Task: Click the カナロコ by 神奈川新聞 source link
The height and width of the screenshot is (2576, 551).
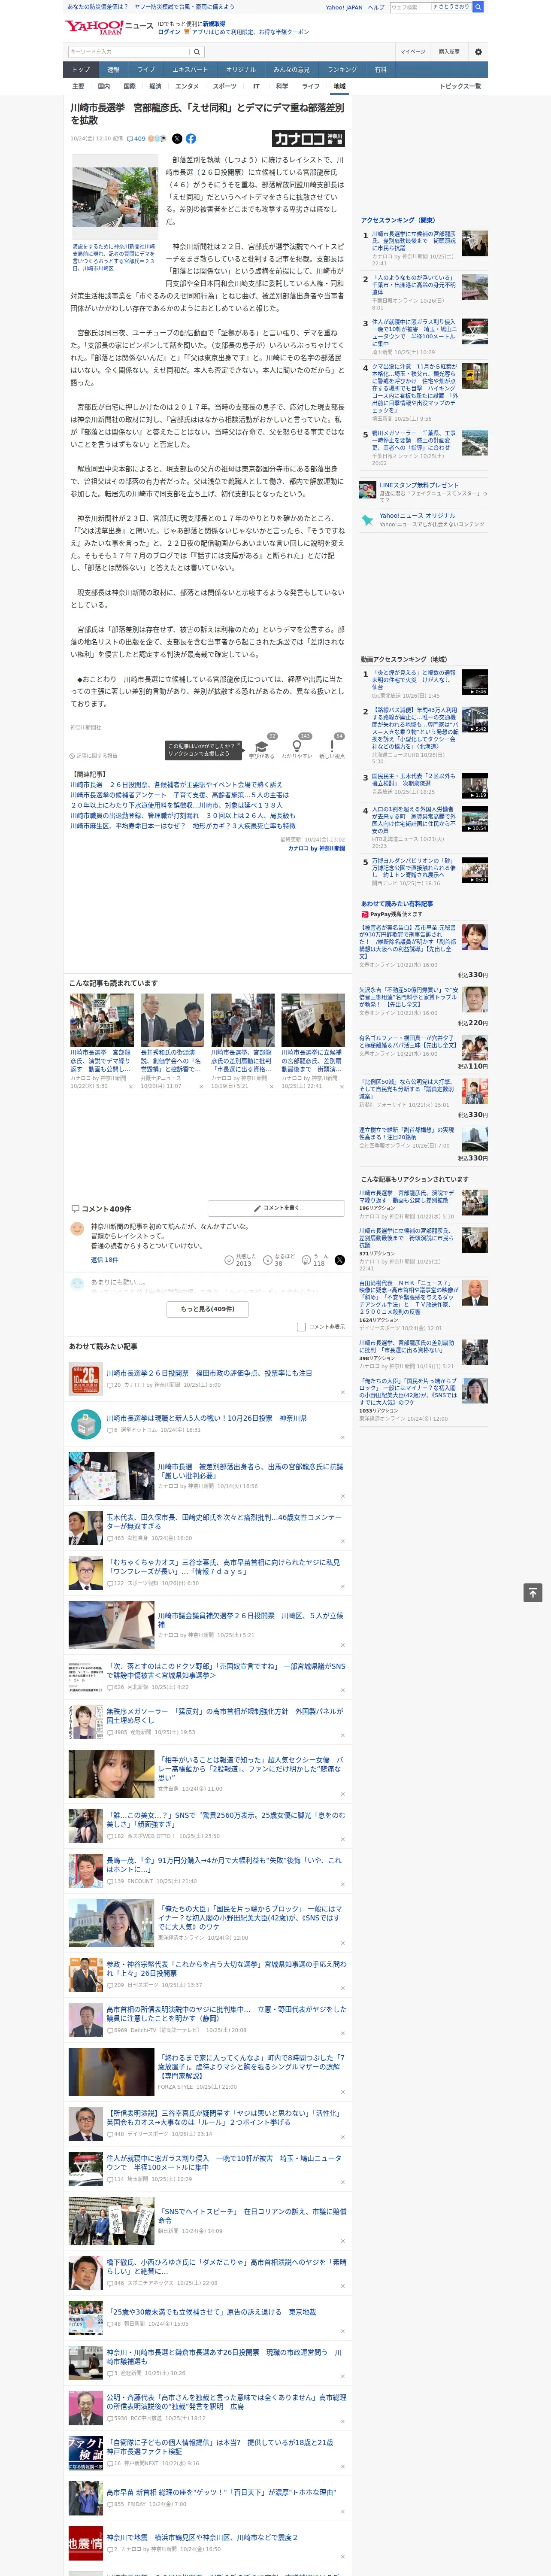Action: tap(316, 848)
